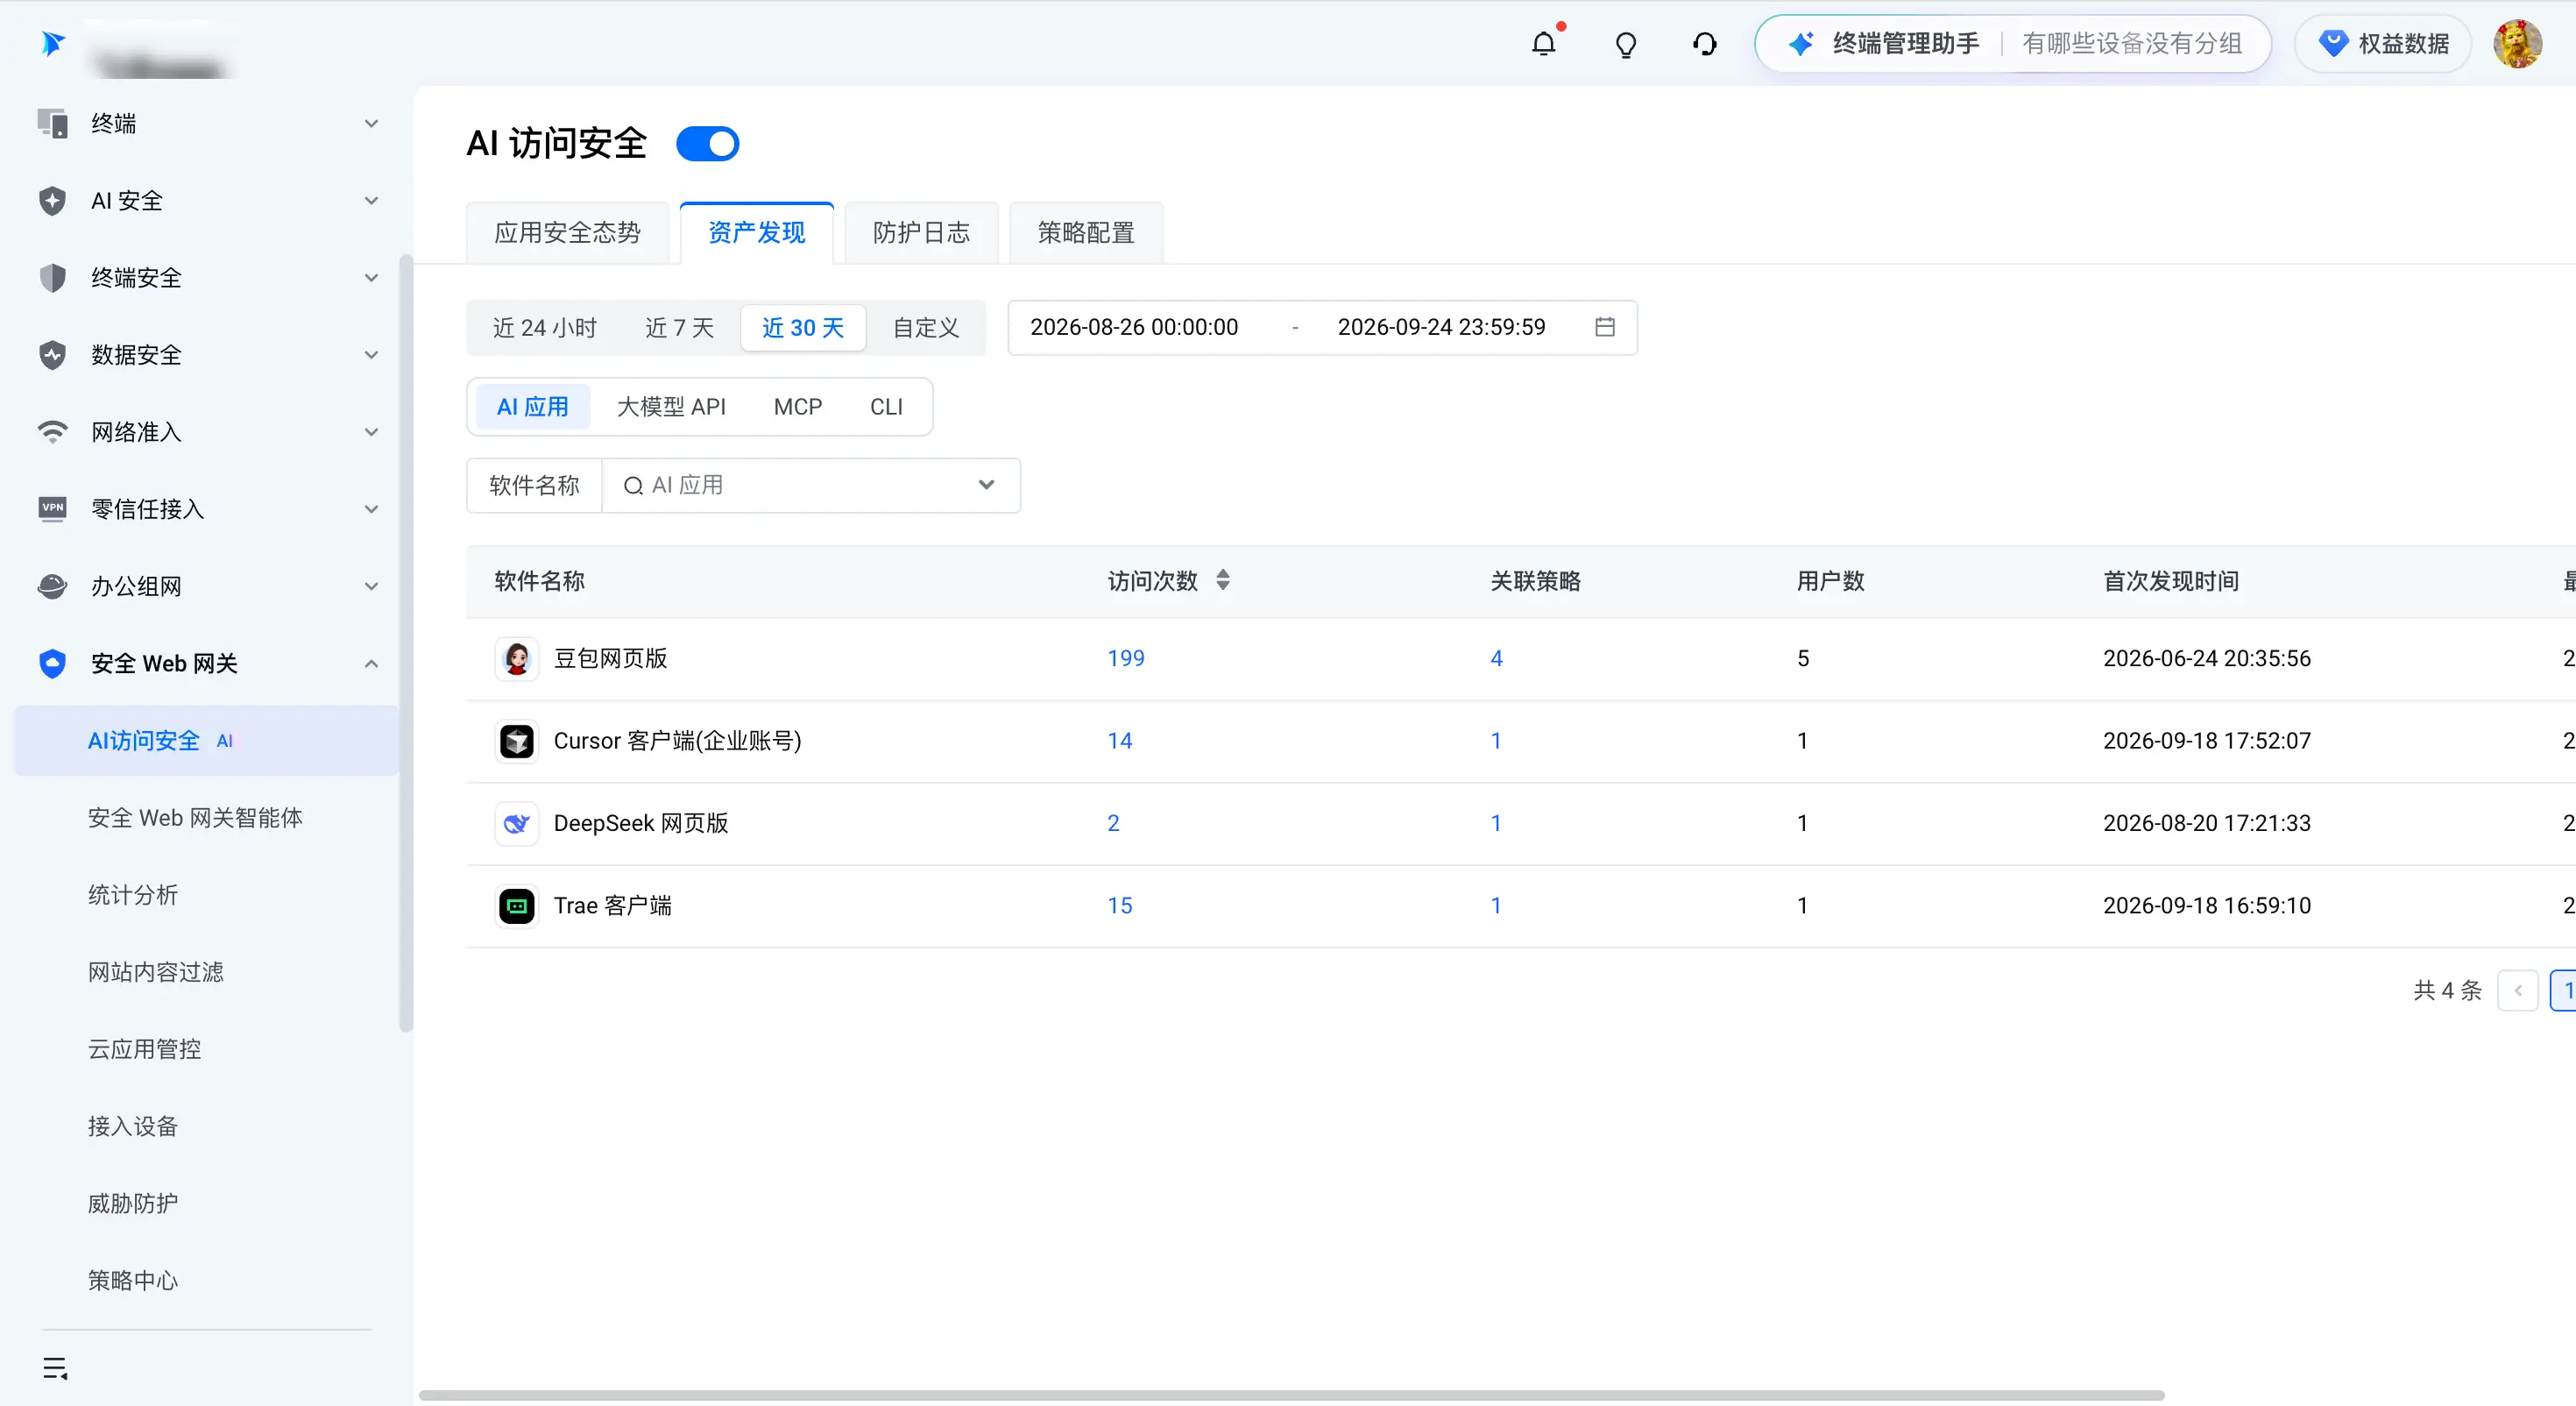Image resolution: width=2576 pixels, height=1406 pixels.
Task: Click the calendar icon in date range
Action: pos(1604,327)
